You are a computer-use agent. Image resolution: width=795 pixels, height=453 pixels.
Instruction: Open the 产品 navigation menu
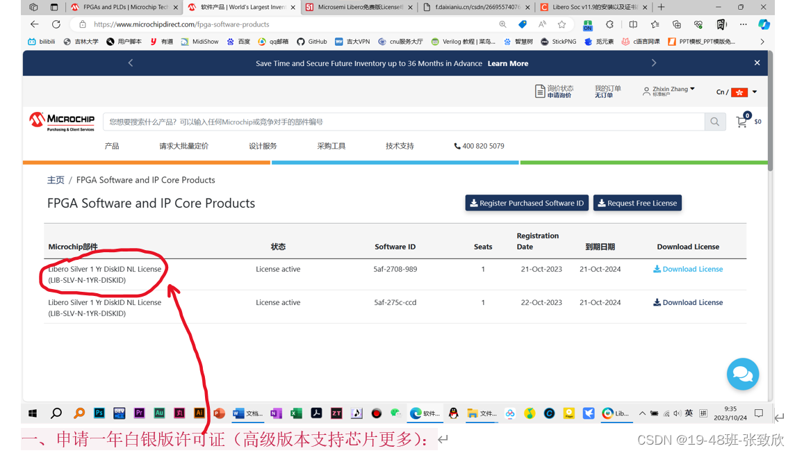(112, 146)
